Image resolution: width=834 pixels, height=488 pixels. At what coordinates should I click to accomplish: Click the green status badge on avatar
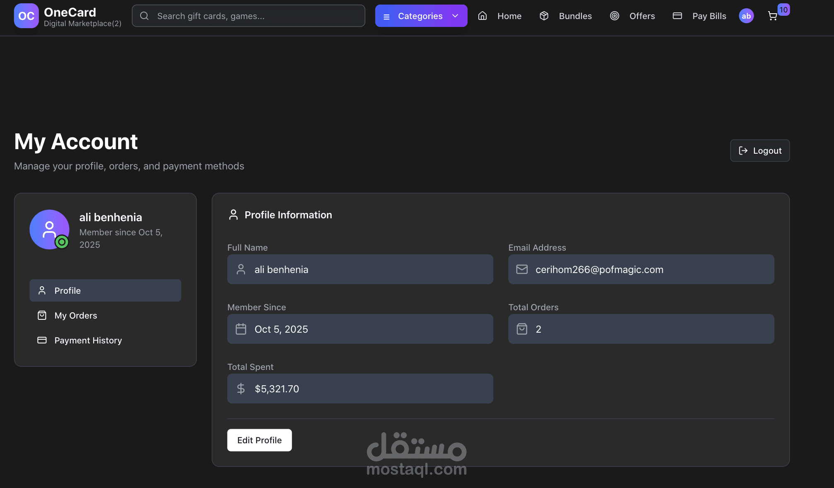(62, 242)
